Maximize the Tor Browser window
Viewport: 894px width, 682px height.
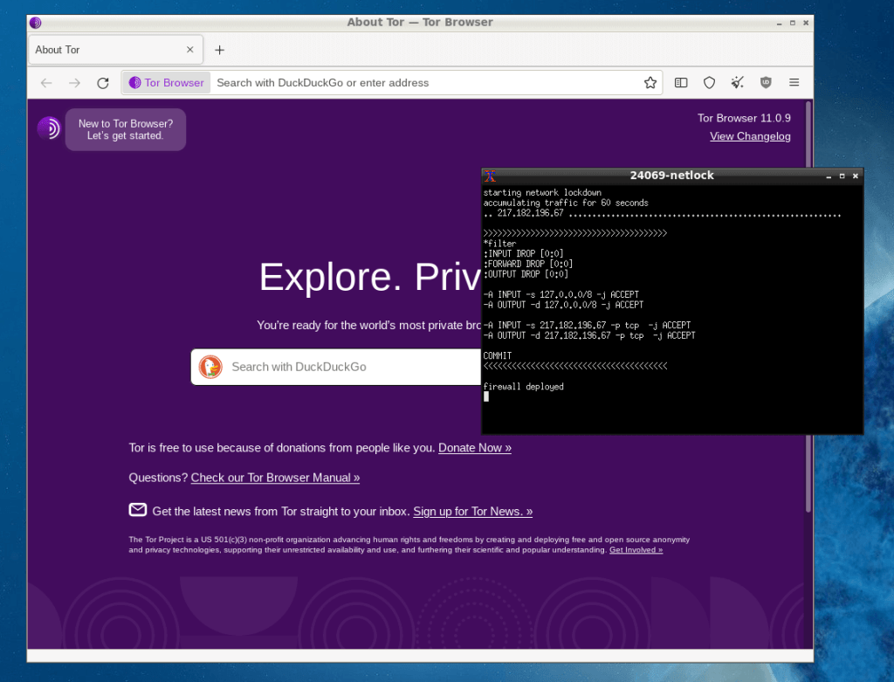click(793, 23)
